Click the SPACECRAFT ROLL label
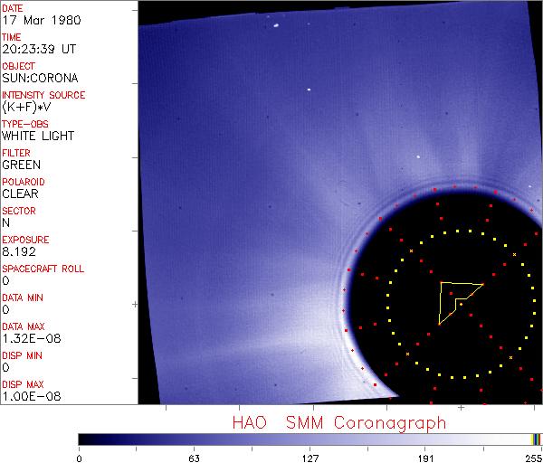The width and height of the screenshot is (543, 463). [x=43, y=269]
